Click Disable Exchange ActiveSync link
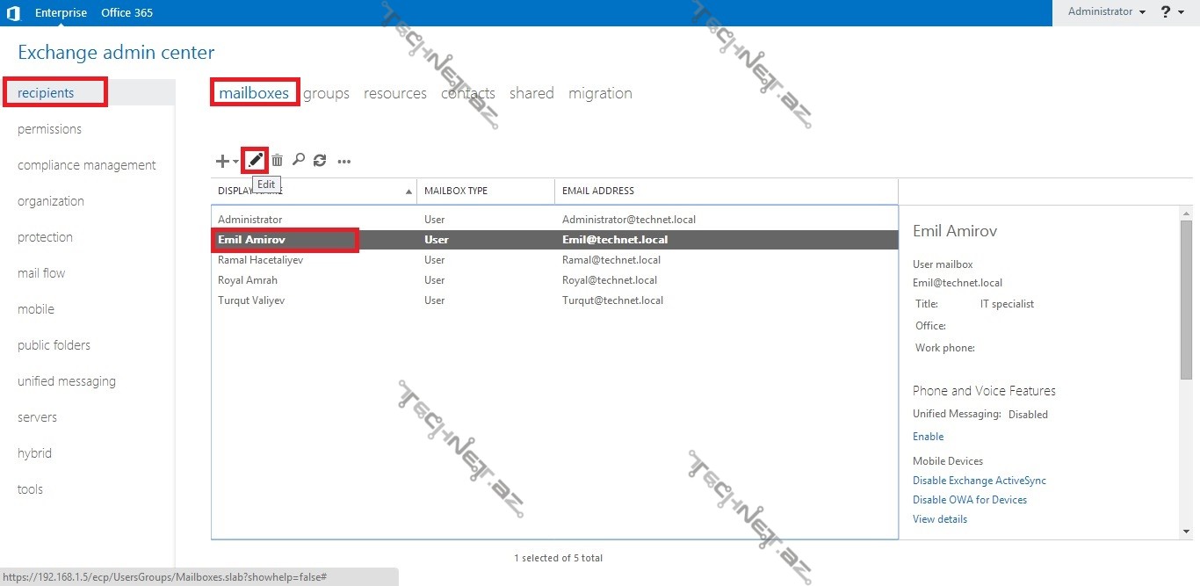The width and height of the screenshot is (1200, 586). pos(979,481)
